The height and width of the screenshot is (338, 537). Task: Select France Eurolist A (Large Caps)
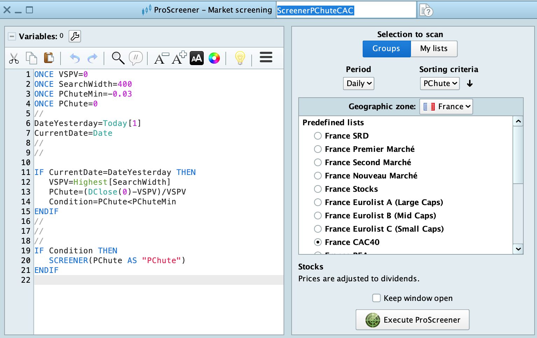(318, 202)
